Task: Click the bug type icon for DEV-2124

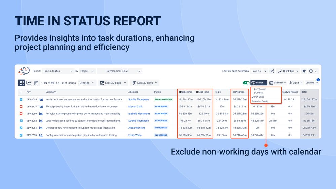Action: 21,107
